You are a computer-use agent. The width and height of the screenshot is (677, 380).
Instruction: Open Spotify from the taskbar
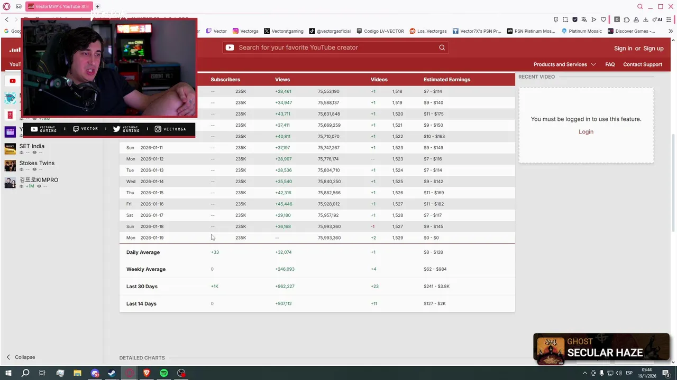(164, 373)
